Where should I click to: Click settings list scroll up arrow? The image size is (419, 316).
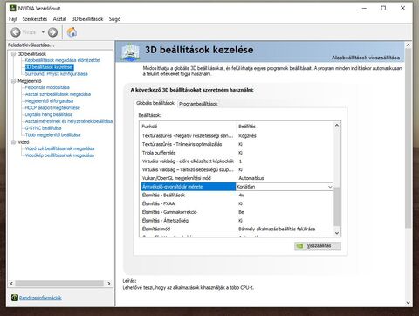pos(337,126)
